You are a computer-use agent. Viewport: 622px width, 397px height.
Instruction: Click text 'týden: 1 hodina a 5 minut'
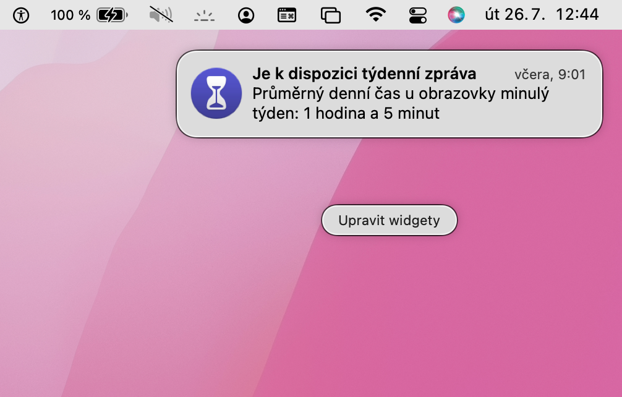click(x=346, y=113)
